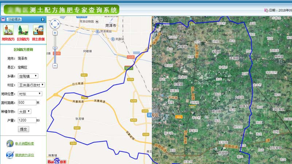Open the 耕地地力评价 link

[25, 155]
